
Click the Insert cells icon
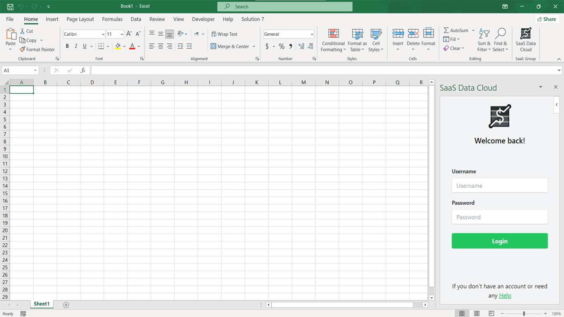pyautogui.click(x=398, y=34)
